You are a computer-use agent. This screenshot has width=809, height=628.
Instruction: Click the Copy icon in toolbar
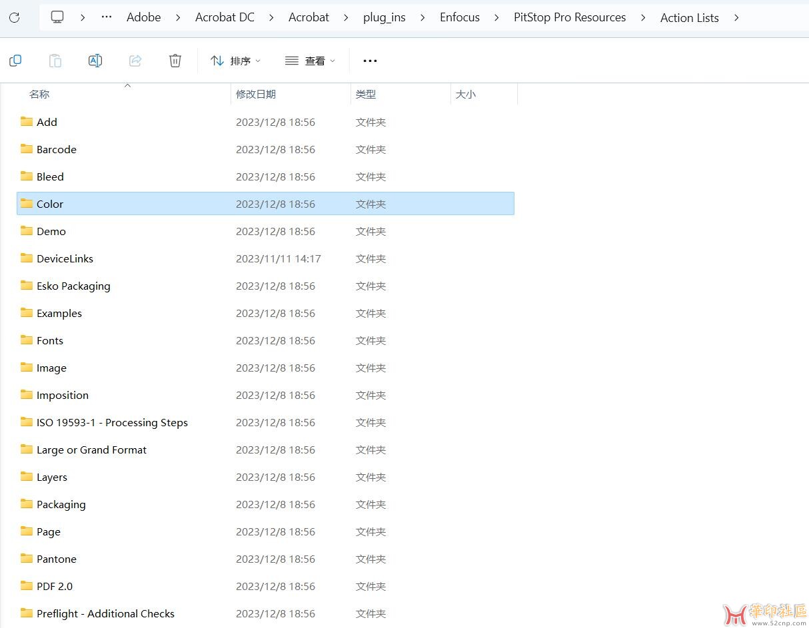15,61
